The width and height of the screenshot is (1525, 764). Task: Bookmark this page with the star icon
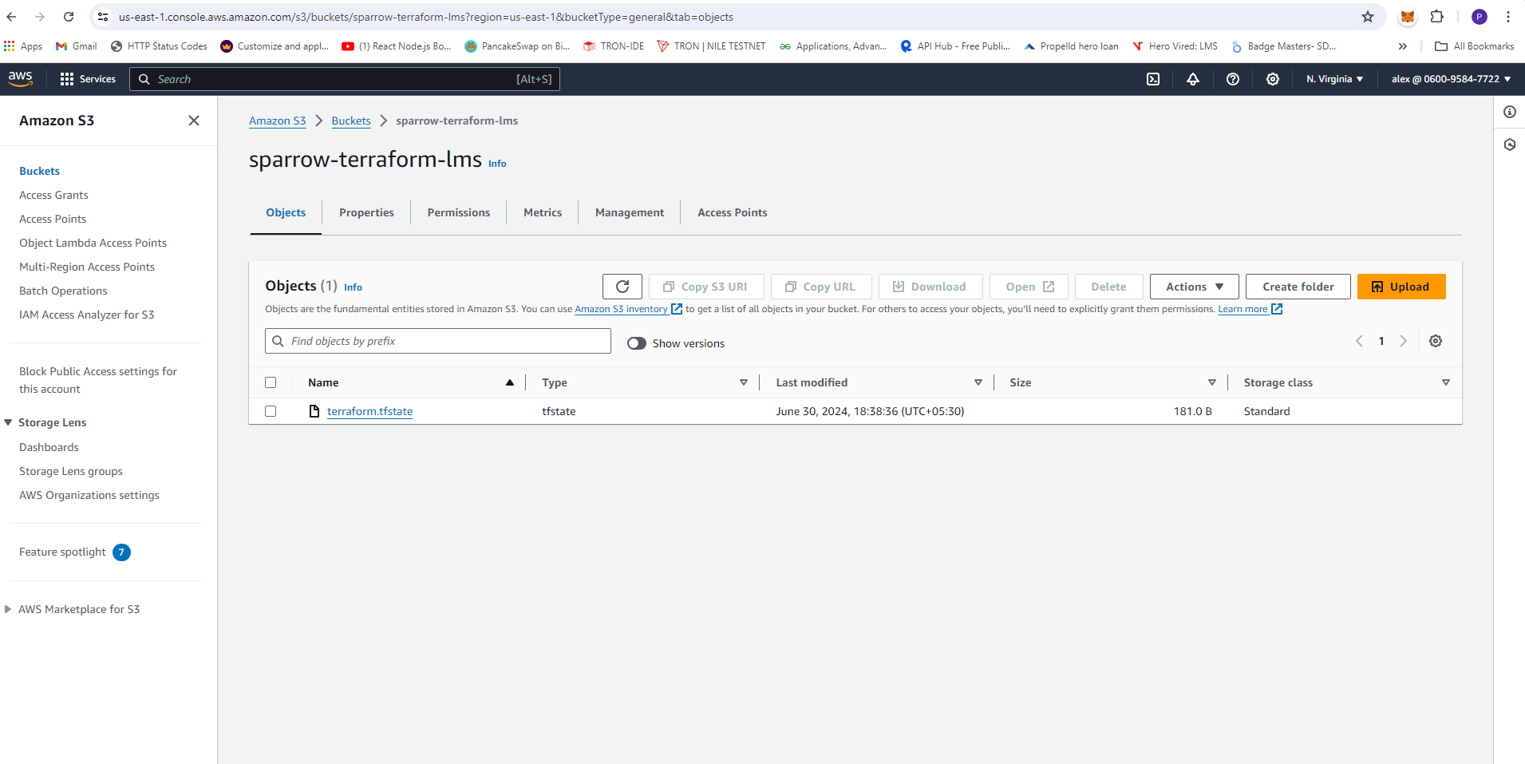pyautogui.click(x=1368, y=17)
